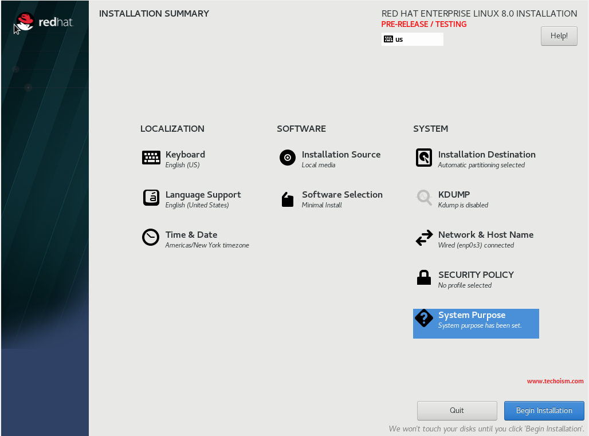Click the KDUMP magnifier icon

tap(424, 198)
